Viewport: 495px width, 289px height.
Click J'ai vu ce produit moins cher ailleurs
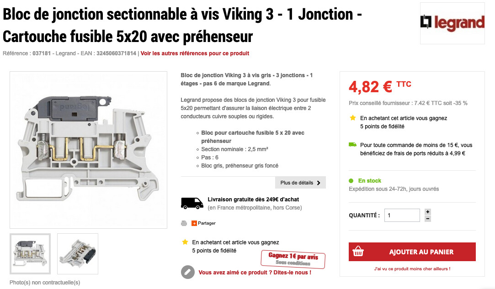[x=412, y=269]
